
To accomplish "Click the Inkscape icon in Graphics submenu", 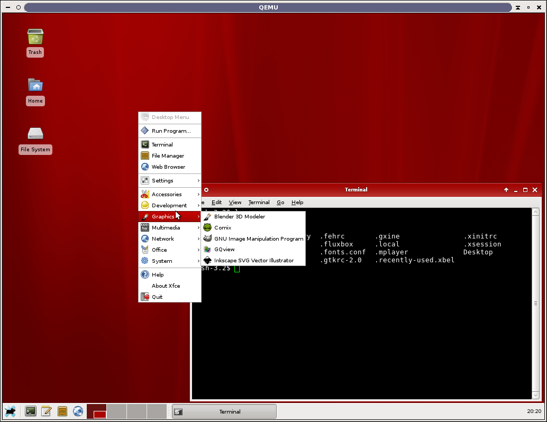I will point(207,261).
